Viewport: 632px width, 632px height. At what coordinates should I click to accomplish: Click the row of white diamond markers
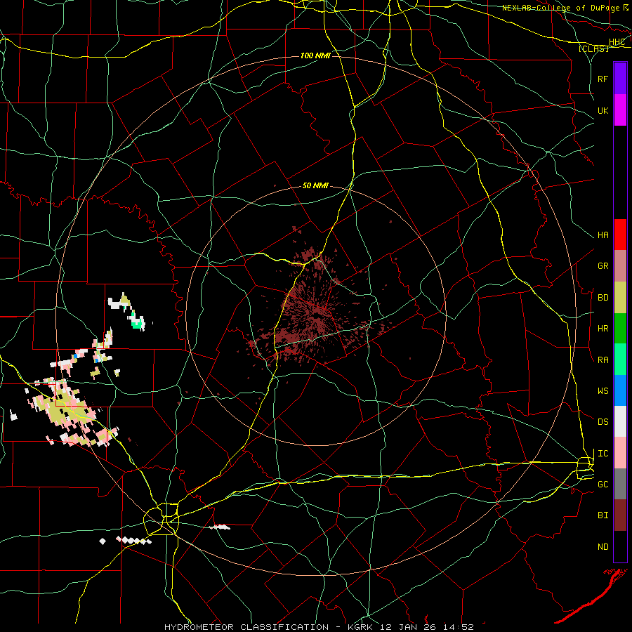(134, 540)
